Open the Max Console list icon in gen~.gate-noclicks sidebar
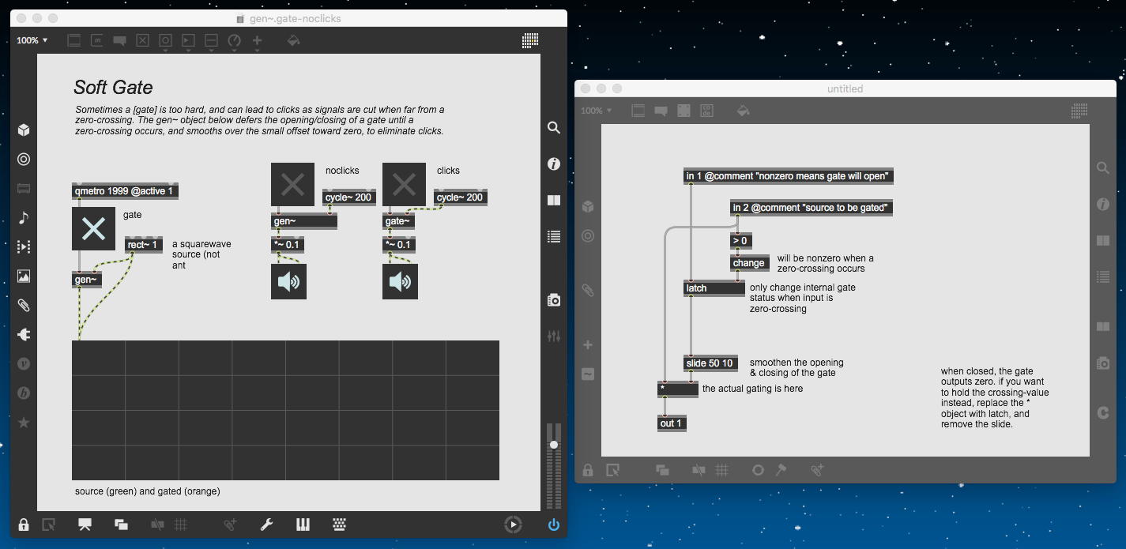1126x549 pixels. pyautogui.click(x=554, y=236)
